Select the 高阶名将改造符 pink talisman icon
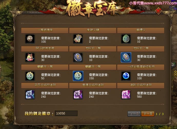Image resolution: width=177 pixels, height=129 pixels. point(126,95)
